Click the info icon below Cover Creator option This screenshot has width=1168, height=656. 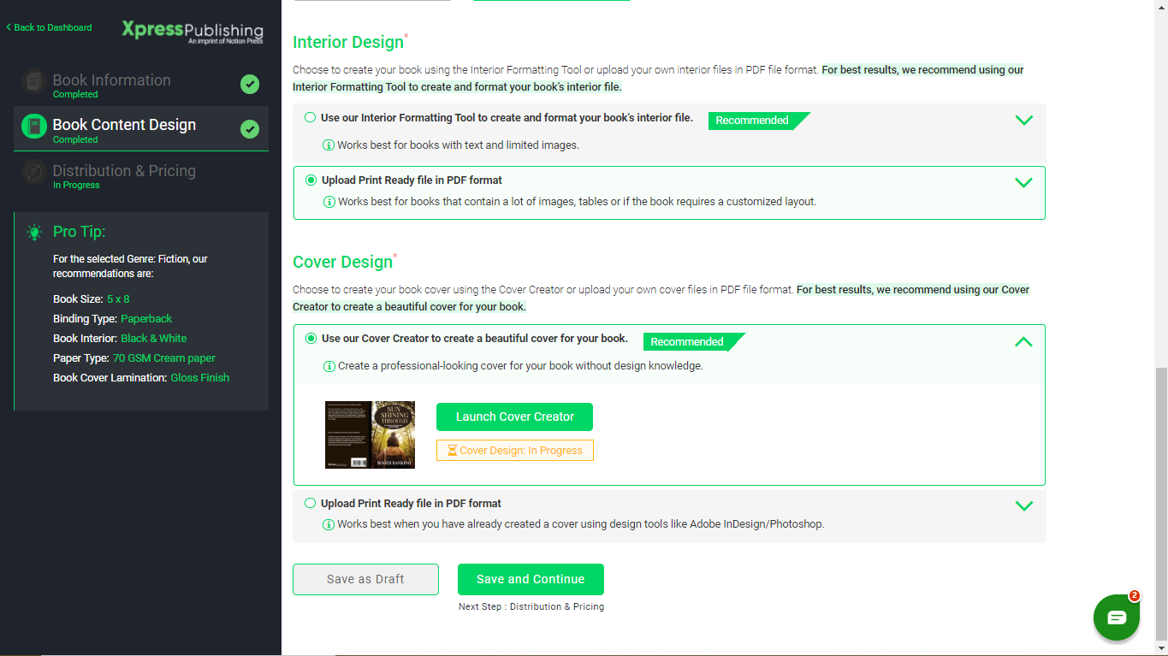[329, 366]
